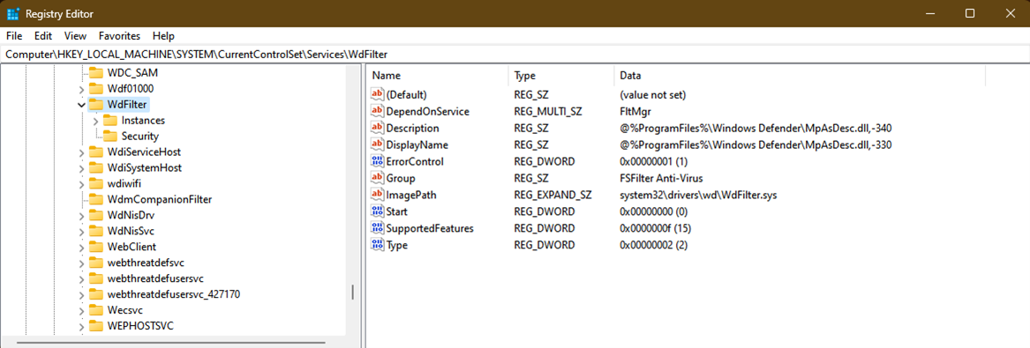Open the Edit menu
This screenshot has height=348, width=1030.
[x=43, y=36]
